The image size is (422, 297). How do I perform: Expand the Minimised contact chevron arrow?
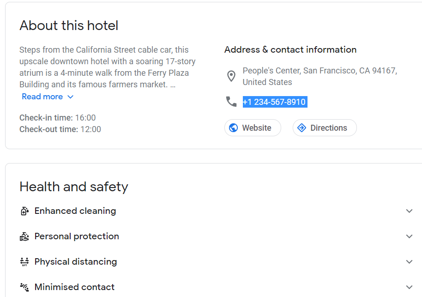409,287
